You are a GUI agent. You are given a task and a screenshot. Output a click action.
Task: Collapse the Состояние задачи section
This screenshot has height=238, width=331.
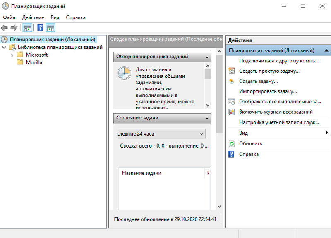[207, 118]
